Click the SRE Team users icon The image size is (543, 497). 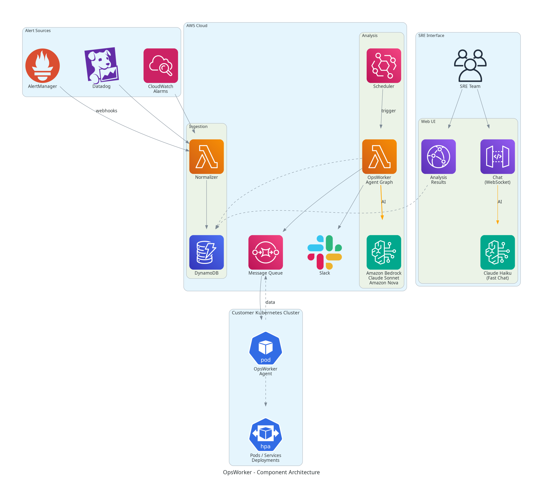point(470,65)
